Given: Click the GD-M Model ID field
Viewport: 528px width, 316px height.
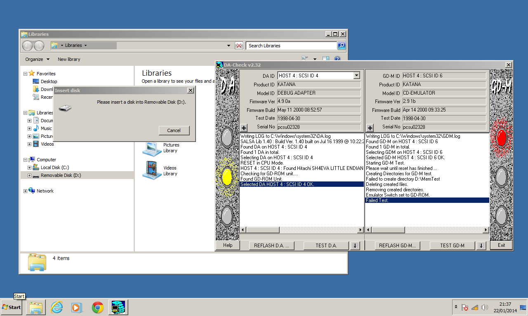Looking at the screenshot, I should pyautogui.click(x=444, y=93).
